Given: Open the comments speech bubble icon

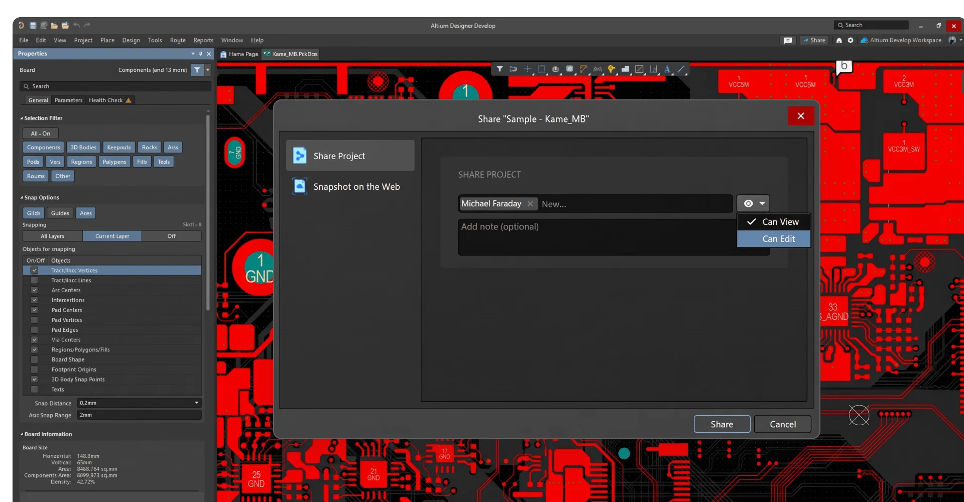Looking at the screenshot, I should [x=788, y=40].
